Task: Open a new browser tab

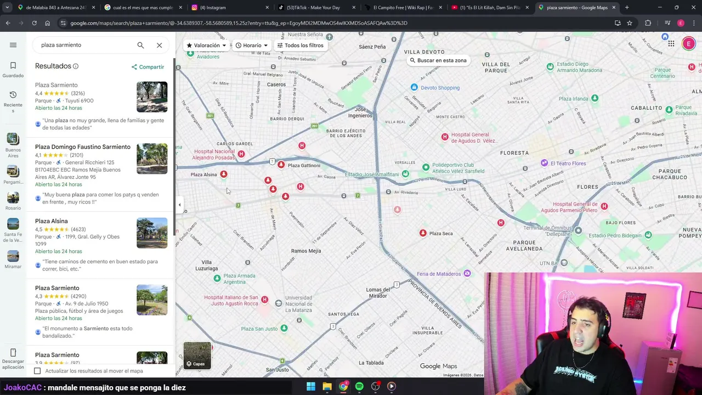Action: click(627, 8)
